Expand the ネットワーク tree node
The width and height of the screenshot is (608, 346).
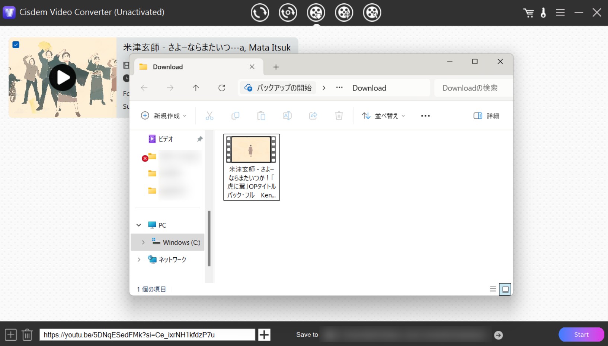139,259
